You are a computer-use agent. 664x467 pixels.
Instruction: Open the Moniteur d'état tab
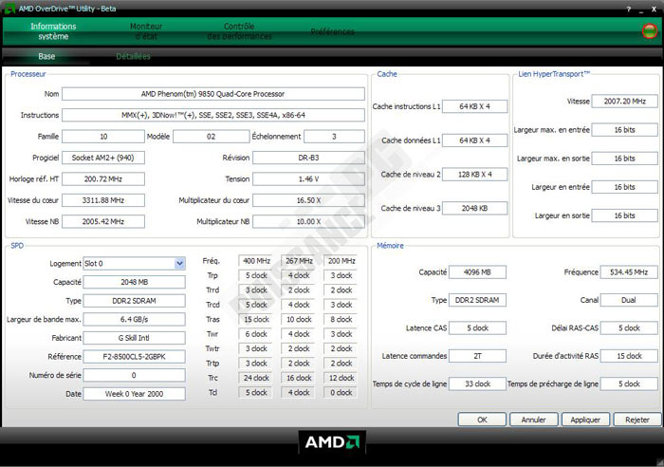click(146, 31)
